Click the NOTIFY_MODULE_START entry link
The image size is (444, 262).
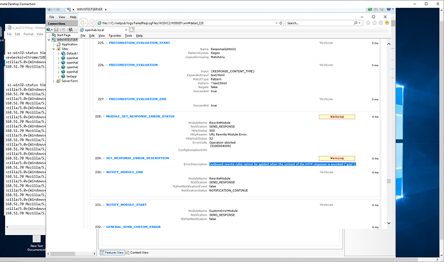129,203
